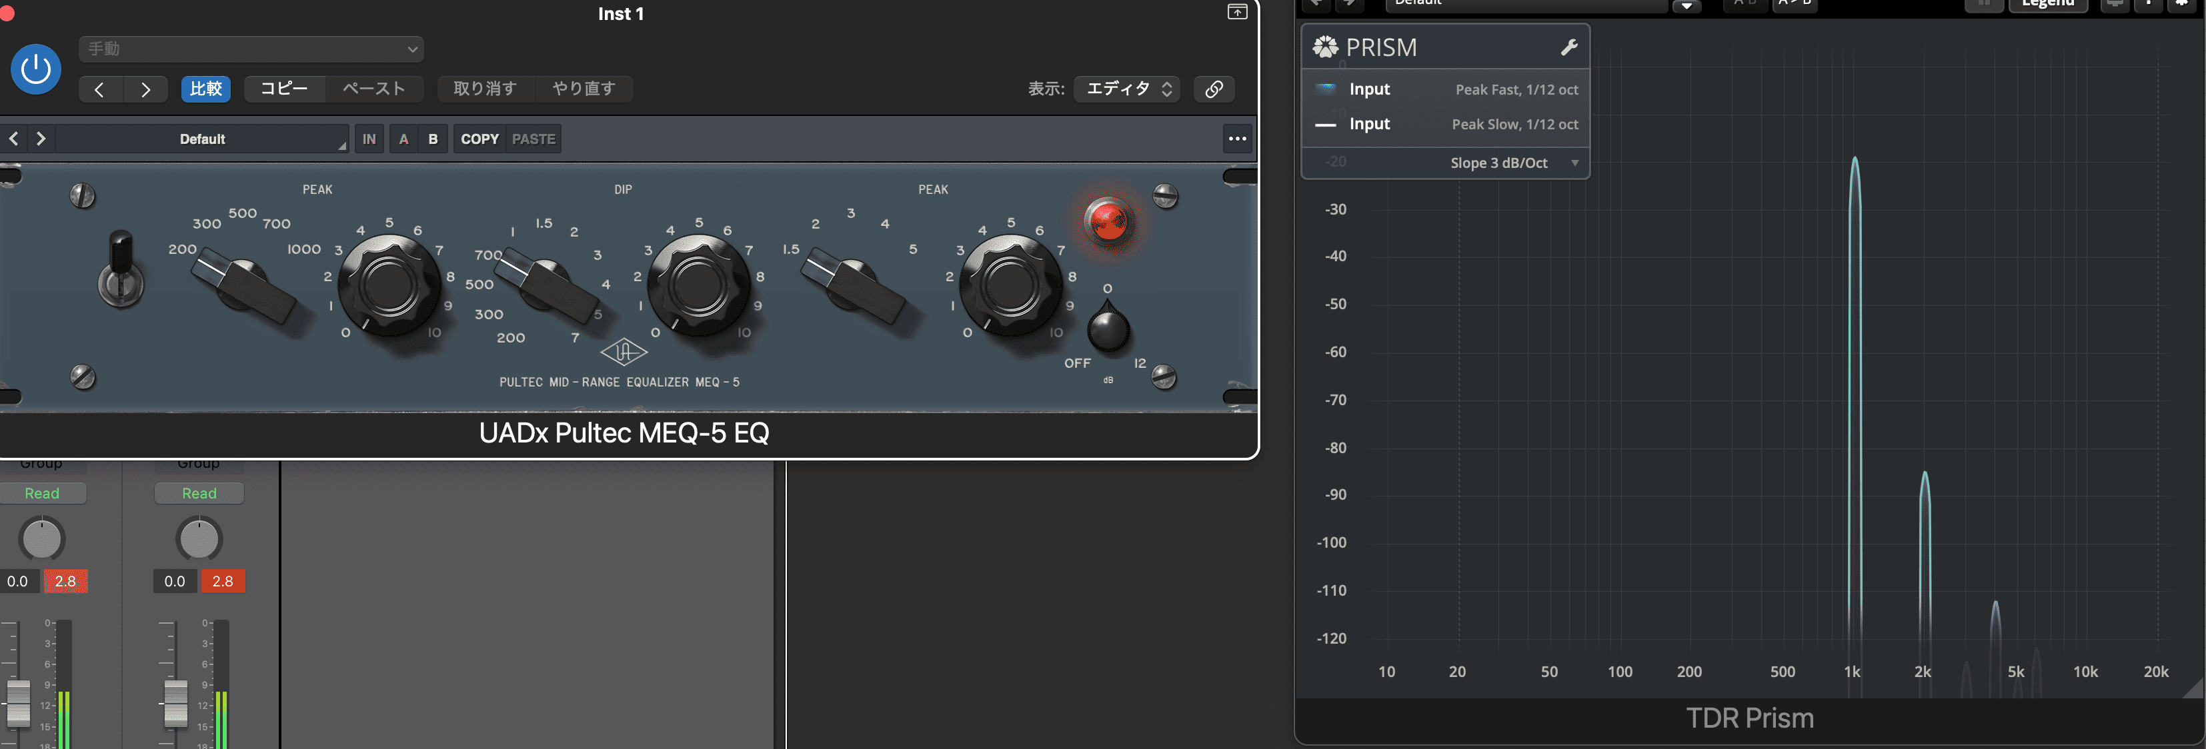The width and height of the screenshot is (2206, 749).
Task: Click the コピー button
Action: 284,89
